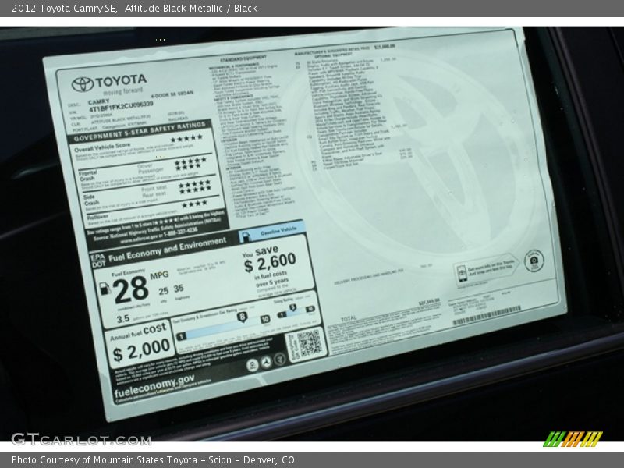Click the VIN 4T1BF1FK2CU096339 text
This screenshot has height=468, width=624.
(121, 107)
